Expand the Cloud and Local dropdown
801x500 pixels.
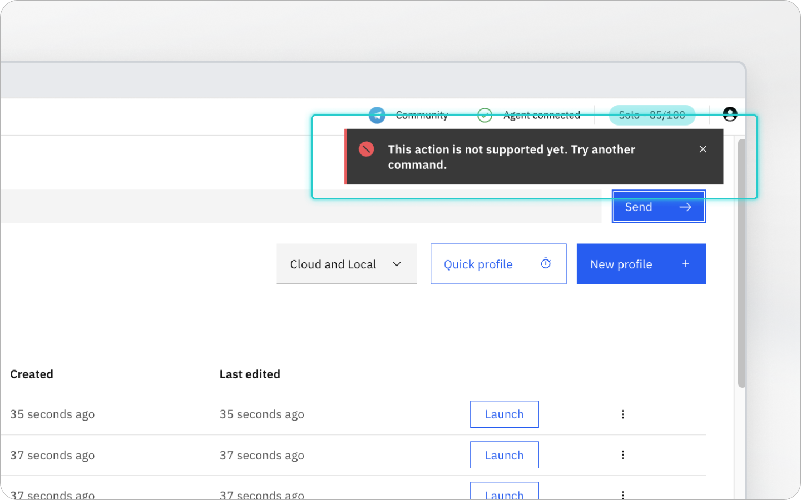pos(347,264)
